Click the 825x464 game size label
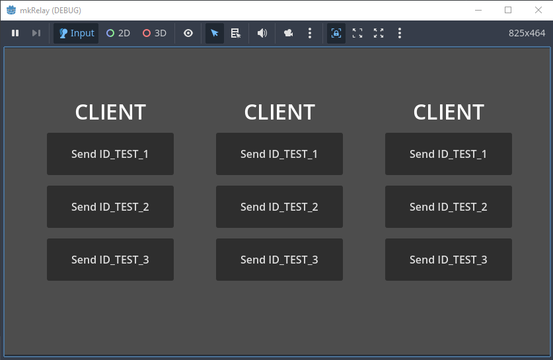 [527, 33]
